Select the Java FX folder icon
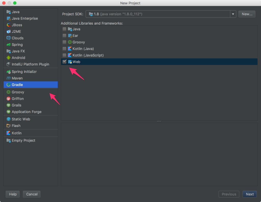Viewport: 261px width, 202px height. tap(8, 51)
